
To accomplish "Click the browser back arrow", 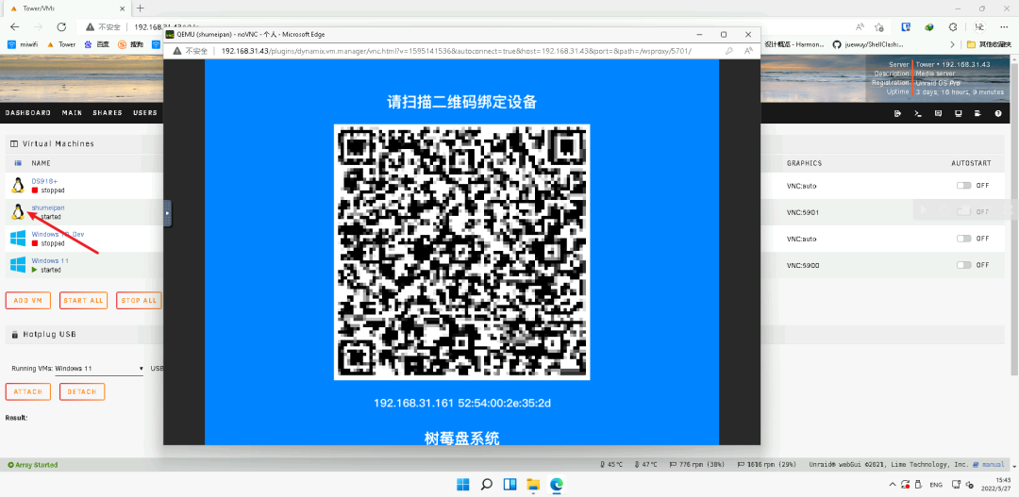I will [15, 27].
